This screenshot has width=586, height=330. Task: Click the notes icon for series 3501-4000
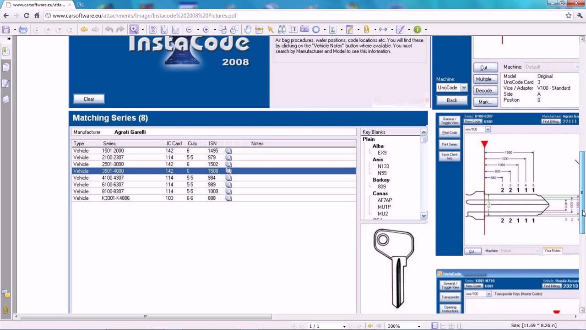click(228, 171)
